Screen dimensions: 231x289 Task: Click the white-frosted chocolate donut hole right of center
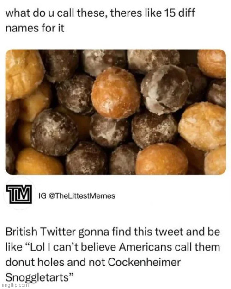point(165,90)
